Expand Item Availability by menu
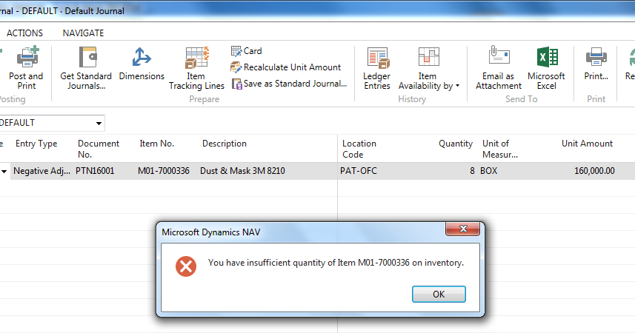635x333 pixels. click(x=428, y=68)
